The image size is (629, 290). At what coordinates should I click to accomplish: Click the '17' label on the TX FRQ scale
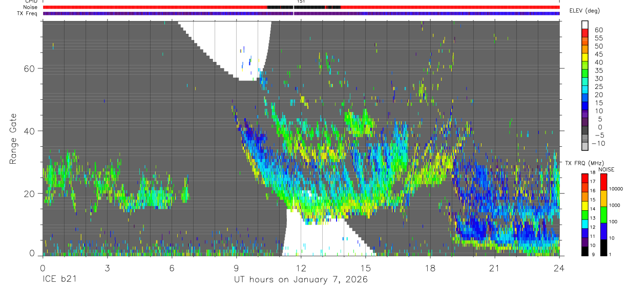pos(593,182)
